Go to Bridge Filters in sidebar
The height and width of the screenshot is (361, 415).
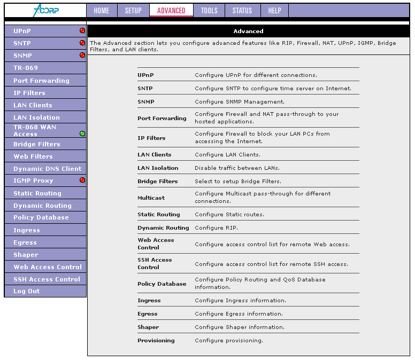click(45, 144)
